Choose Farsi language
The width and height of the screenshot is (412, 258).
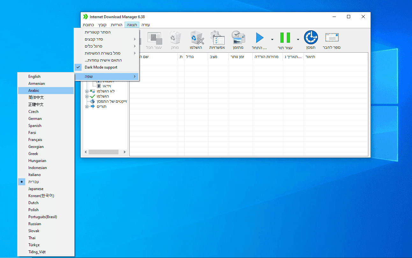[46, 133]
